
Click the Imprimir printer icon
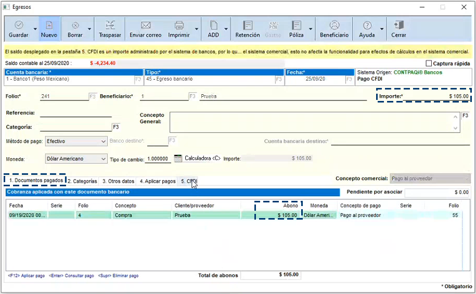[179, 25]
